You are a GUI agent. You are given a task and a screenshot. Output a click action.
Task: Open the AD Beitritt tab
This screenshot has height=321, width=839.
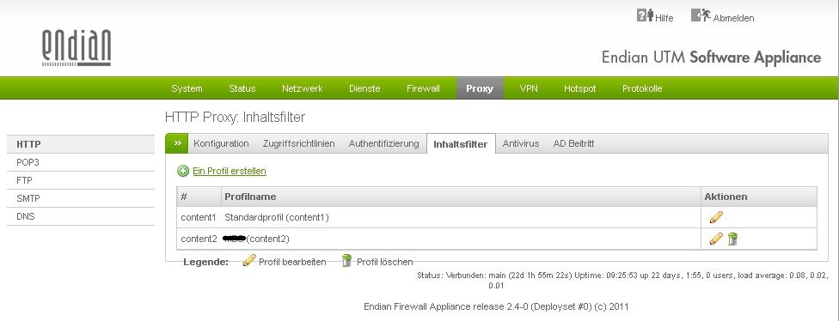pyautogui.click(x=573, y=143)
